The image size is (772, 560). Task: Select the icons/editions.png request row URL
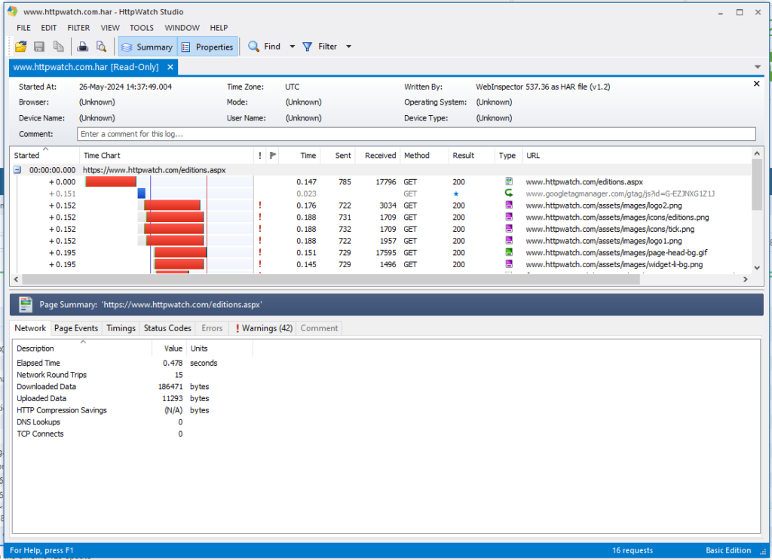tap(617, 218)
